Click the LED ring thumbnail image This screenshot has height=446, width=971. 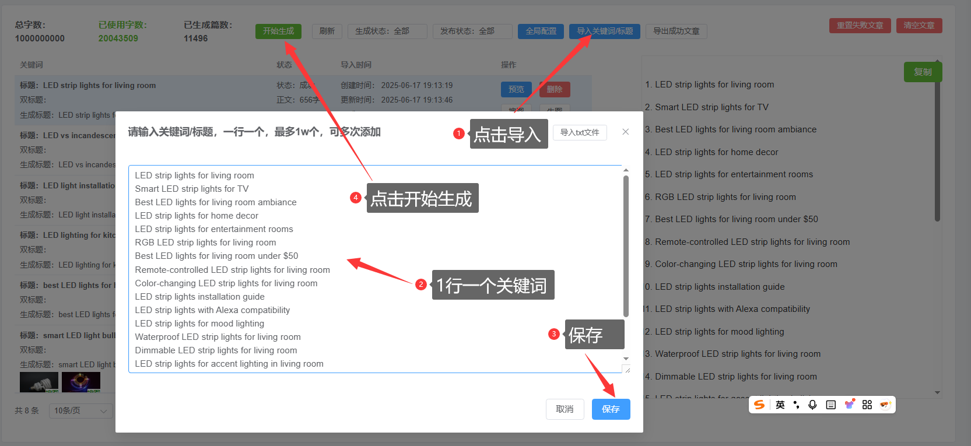81,382
